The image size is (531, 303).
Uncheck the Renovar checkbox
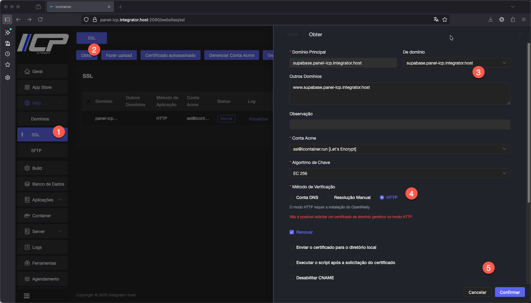click(292, 232)
